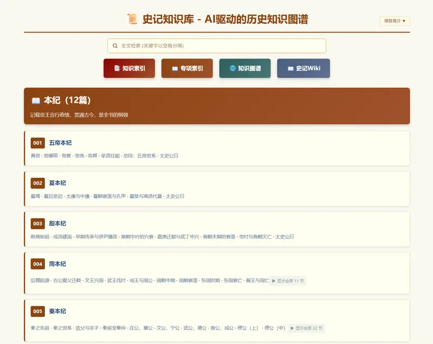433x344 pixels.
Task: Jump to section 商朝中叶的兴衰
Action: [x=137, y=237]
